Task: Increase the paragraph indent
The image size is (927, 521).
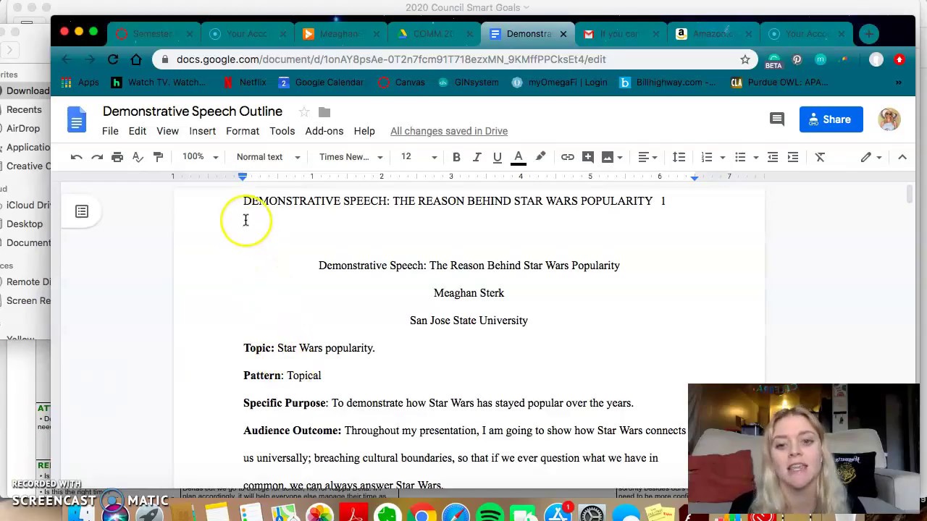Action: pos(792,157)
